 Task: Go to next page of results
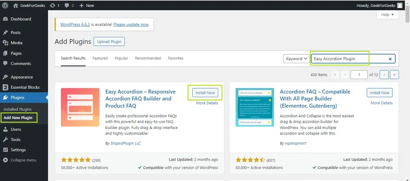click(384, 75)
